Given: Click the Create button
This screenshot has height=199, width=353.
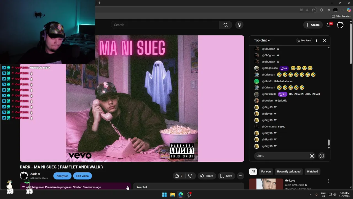Looking at the screenshot, I should pyautogui.click(x=312, y=25).
